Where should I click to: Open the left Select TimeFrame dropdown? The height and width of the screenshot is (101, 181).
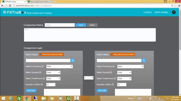click(x=53, y=79)
